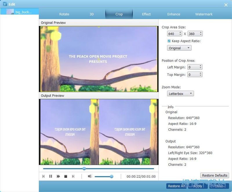Close the Edit window
This screenshot has width=232, height=192.
pos(226,5)
